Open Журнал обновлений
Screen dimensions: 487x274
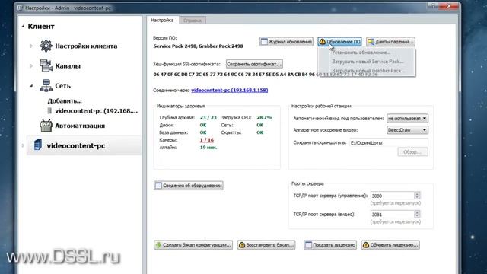coord(286,42)
